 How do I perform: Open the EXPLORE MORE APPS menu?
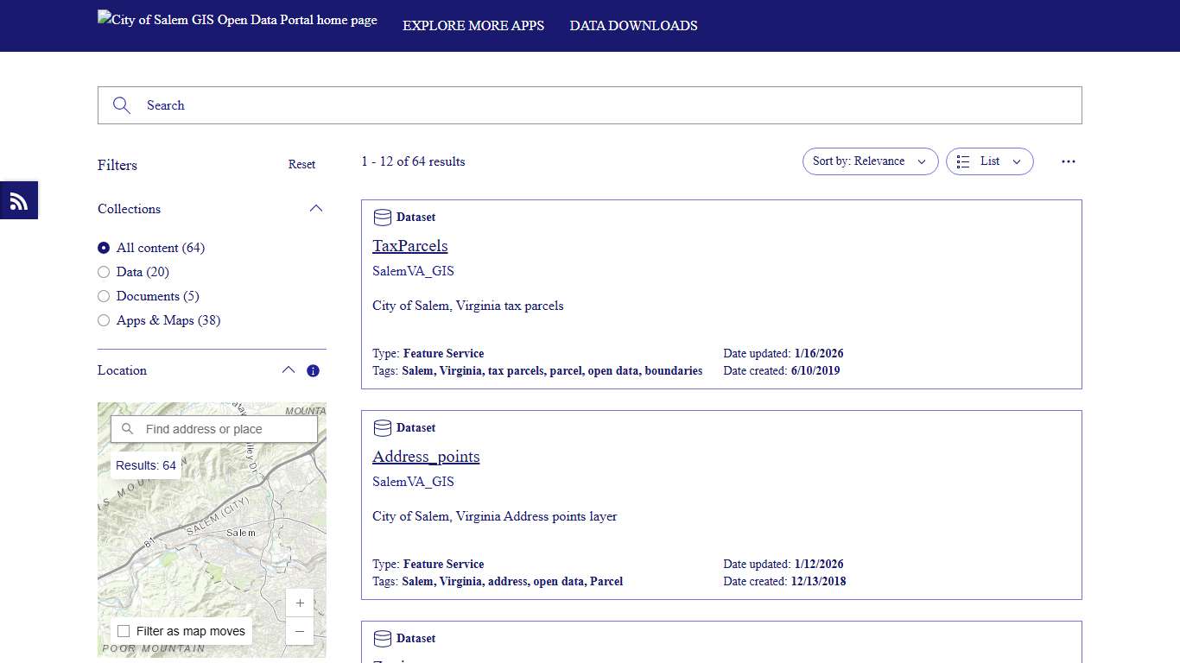click(473, 26)
